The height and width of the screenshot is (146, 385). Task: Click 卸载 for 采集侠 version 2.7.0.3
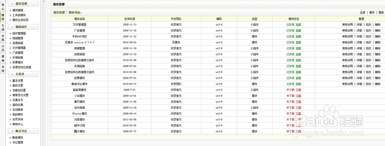(x=298, y=42)
